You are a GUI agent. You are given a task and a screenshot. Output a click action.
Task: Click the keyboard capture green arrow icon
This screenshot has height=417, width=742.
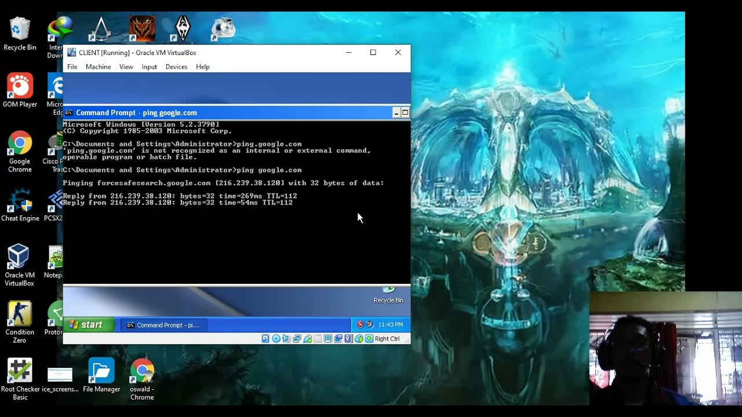coord(369,339)
